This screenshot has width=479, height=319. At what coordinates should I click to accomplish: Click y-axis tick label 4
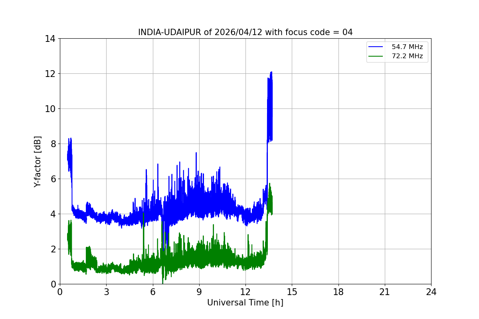tap(53, 214)
